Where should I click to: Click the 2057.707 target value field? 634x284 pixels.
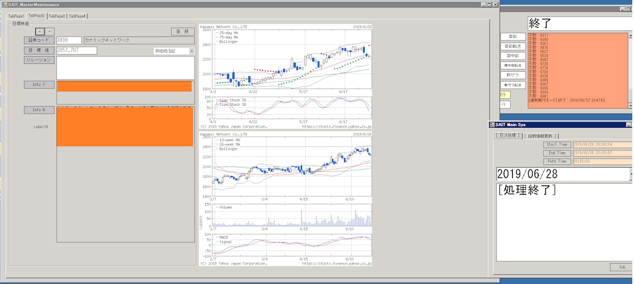(x=76, y=50)
